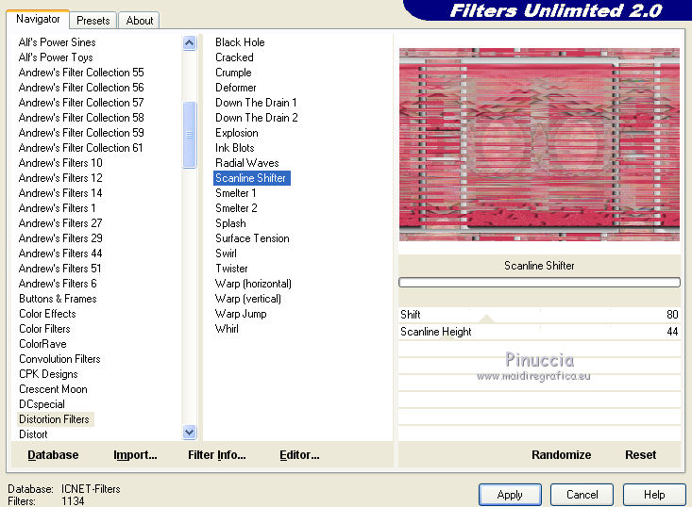Select Andrew's Filter Collection 58
The width and height of the screenshot is (692, 507).
(81, 118)
